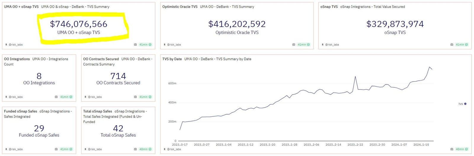Open @risk_labs link in UMA OO + oSnap TVS panel
Viewport: 474px width, 156px height.
(x=15, y=45)
